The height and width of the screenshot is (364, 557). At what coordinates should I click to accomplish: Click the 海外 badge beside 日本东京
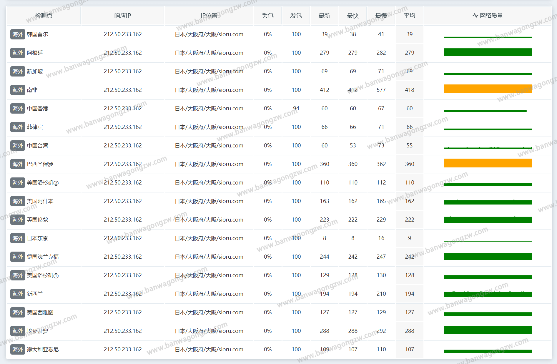(18, 238)
